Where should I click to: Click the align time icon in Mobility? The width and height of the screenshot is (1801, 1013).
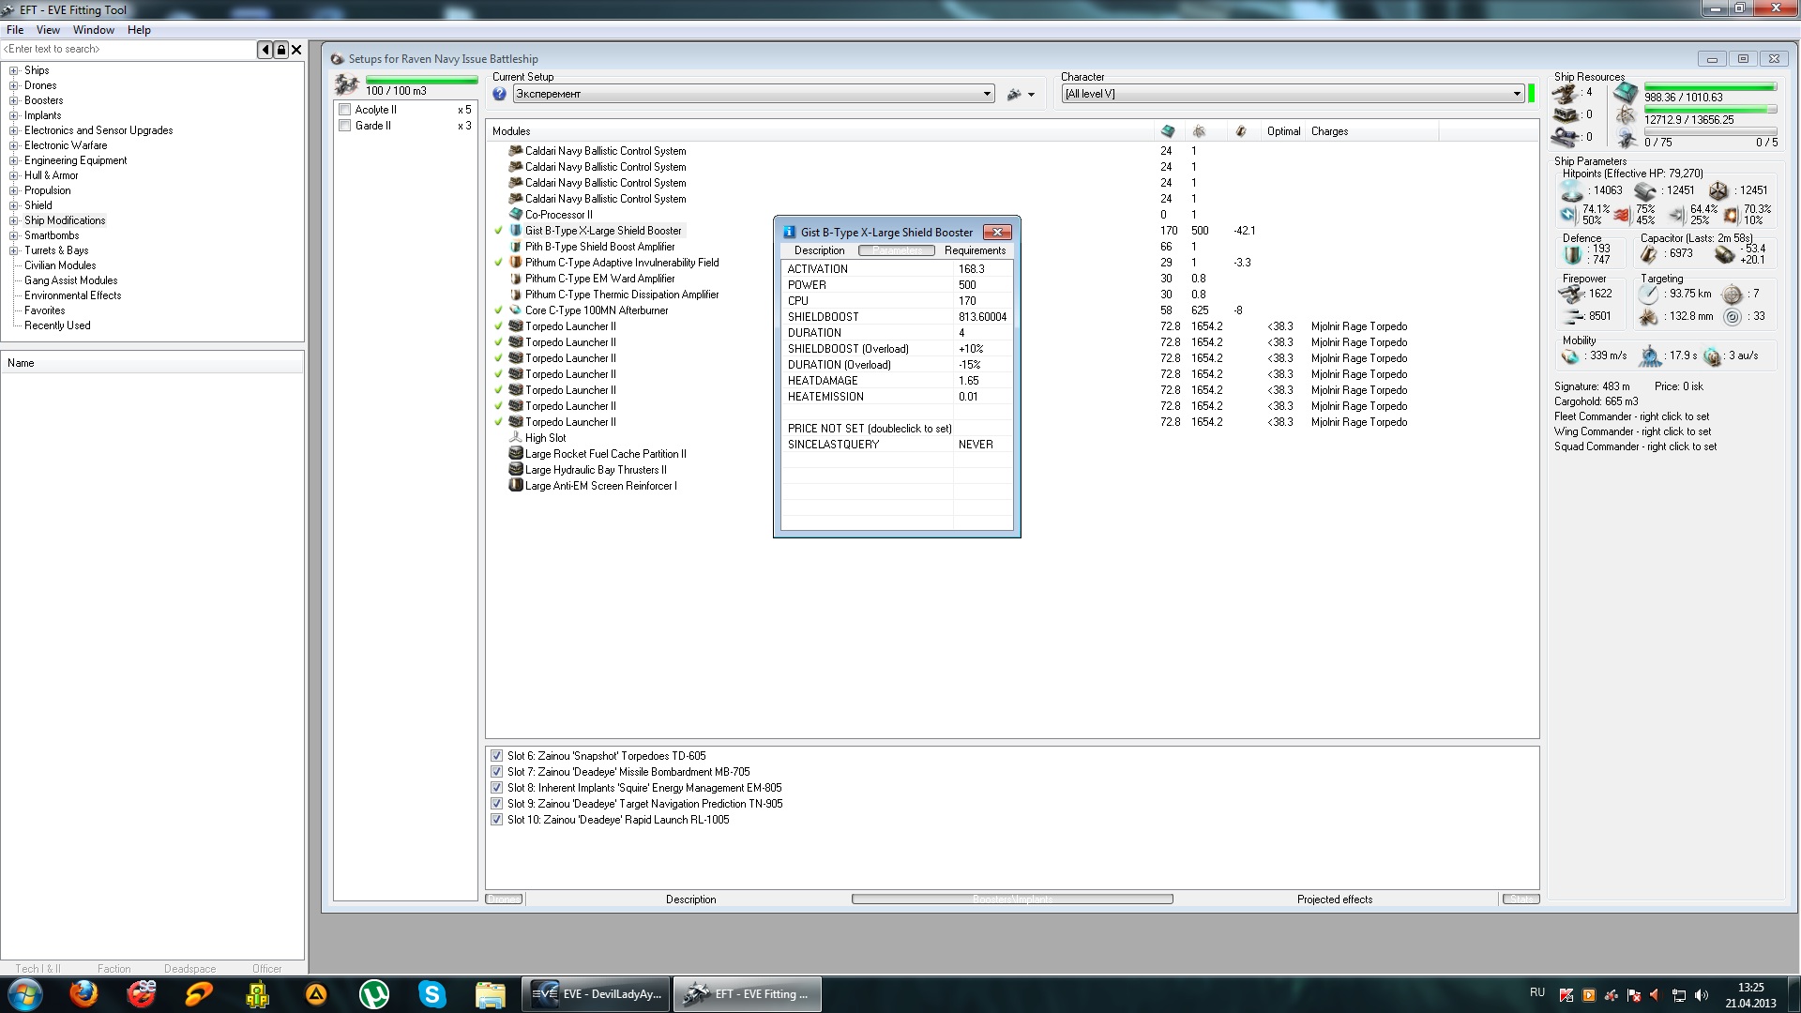(x=1650, y=356)
